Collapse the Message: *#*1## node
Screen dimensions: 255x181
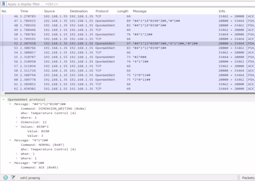(10, 163)
